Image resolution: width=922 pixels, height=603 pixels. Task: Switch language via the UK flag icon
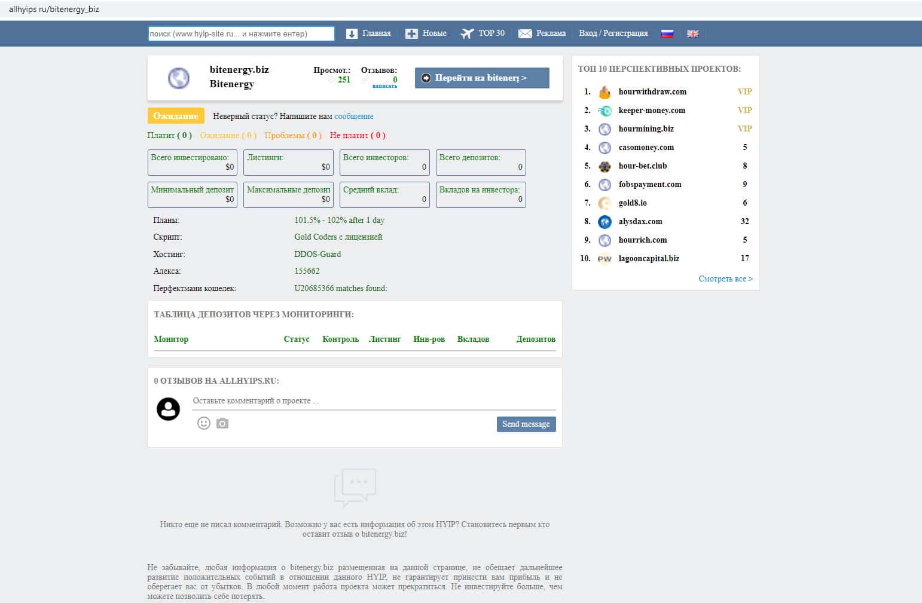coord(692,33)
